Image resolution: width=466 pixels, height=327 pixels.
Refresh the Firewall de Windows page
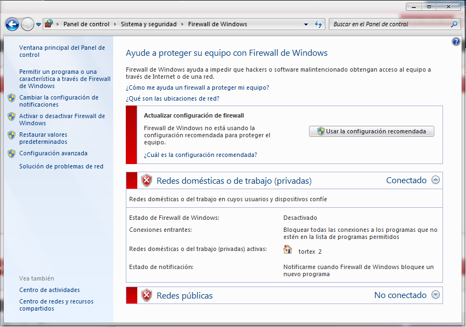pos(318,25)
